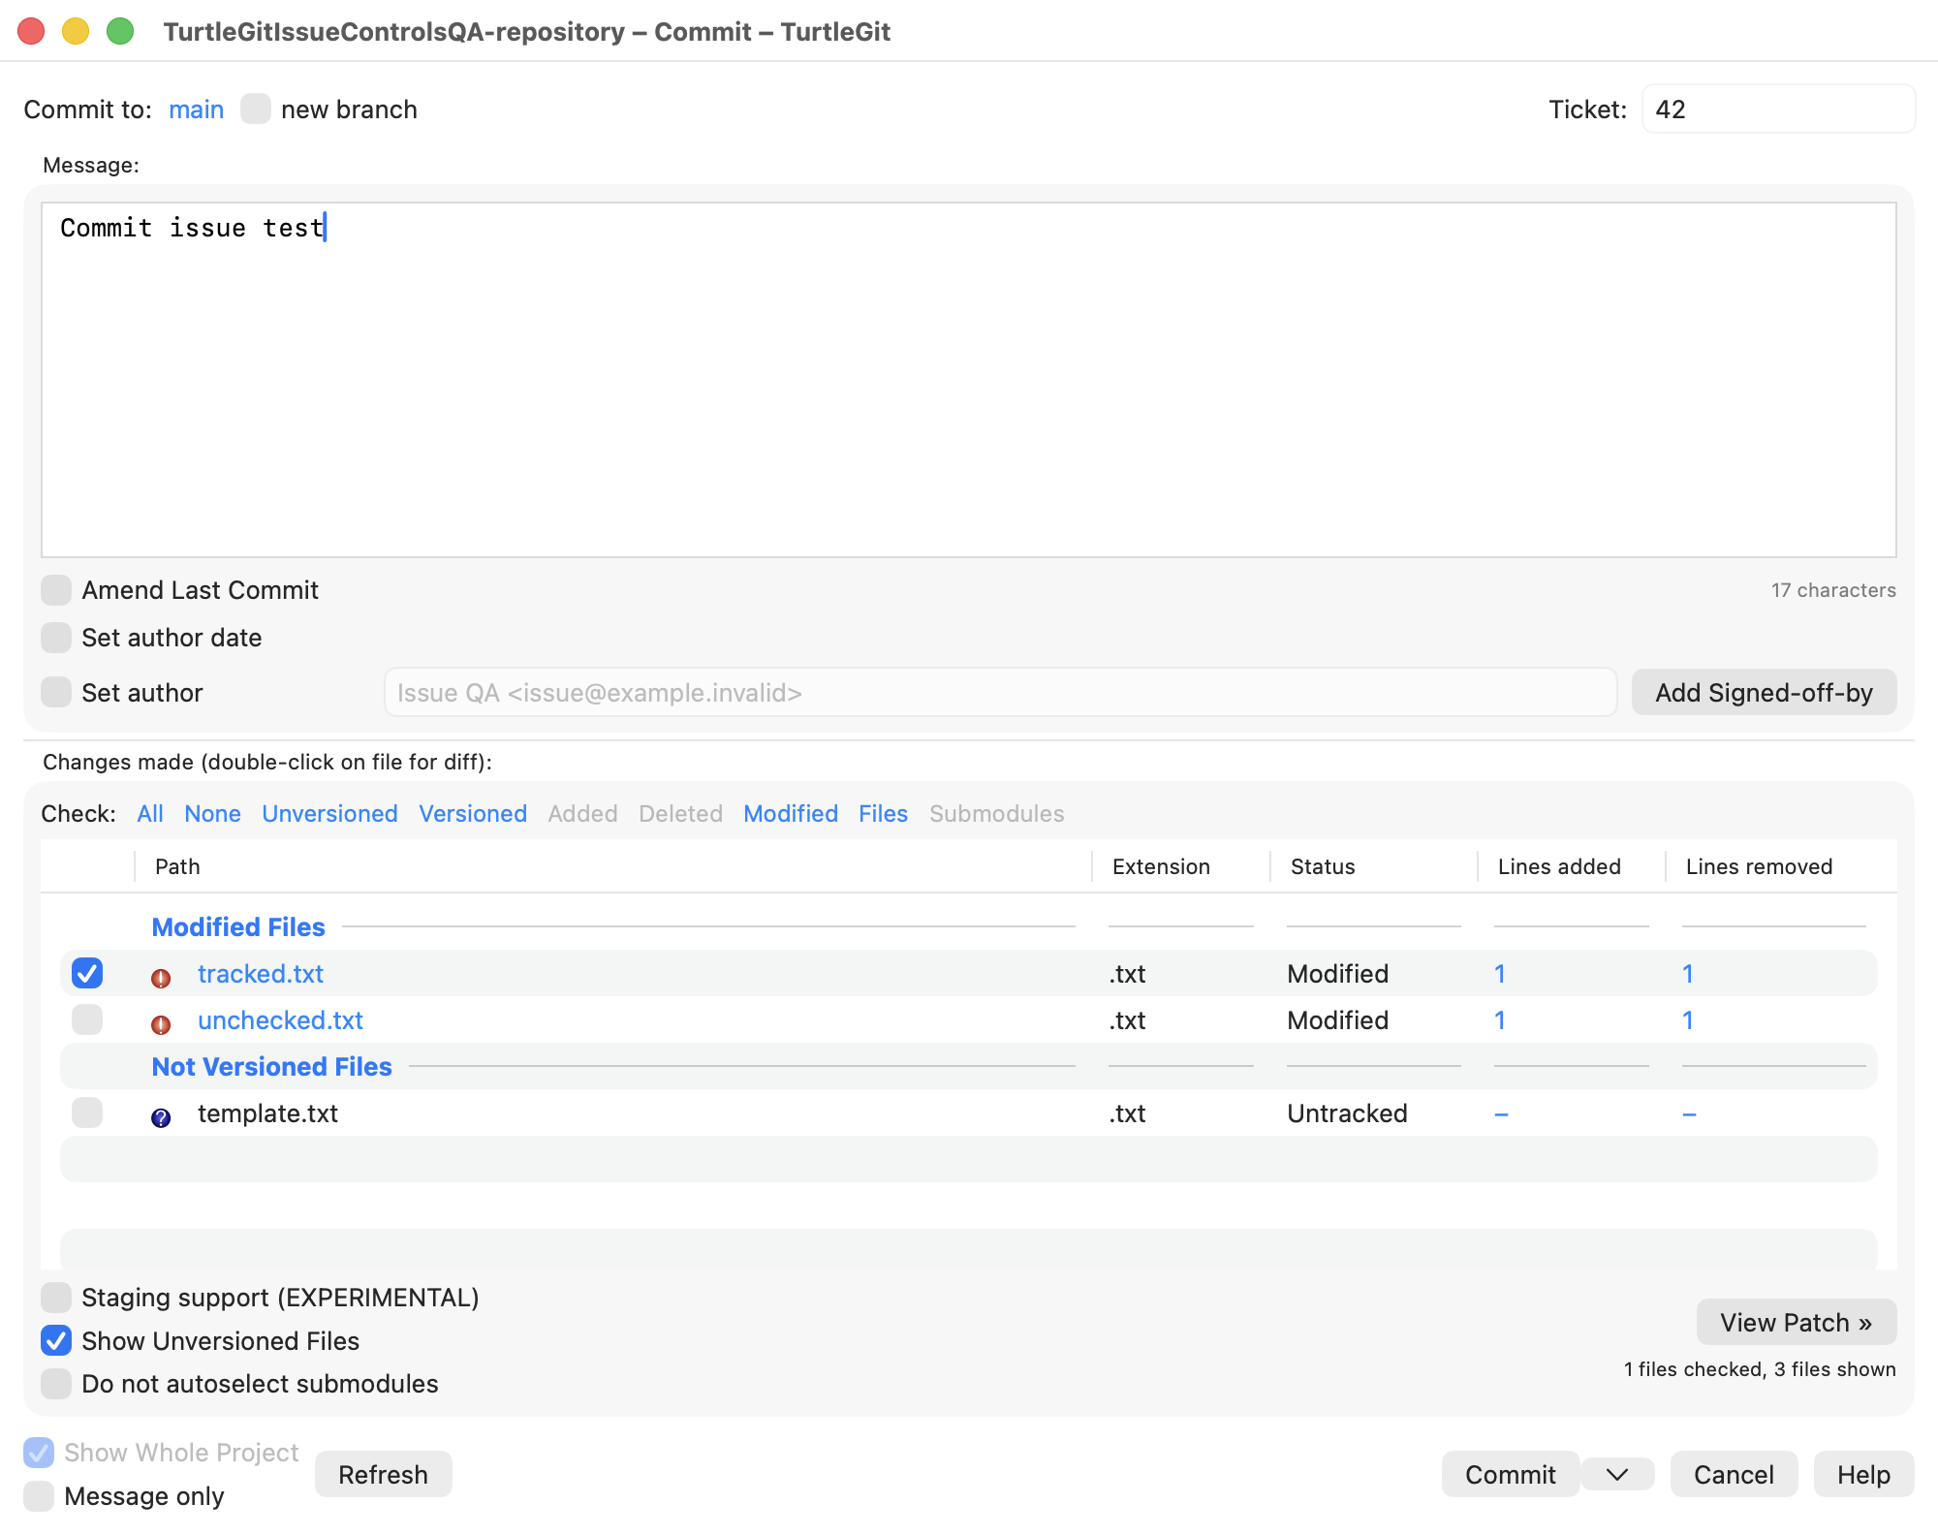This screenshot has height=1535, width=1938.
Task: Click inside the commit message text area
Action: pyautogui.click(x=969, y=380)
